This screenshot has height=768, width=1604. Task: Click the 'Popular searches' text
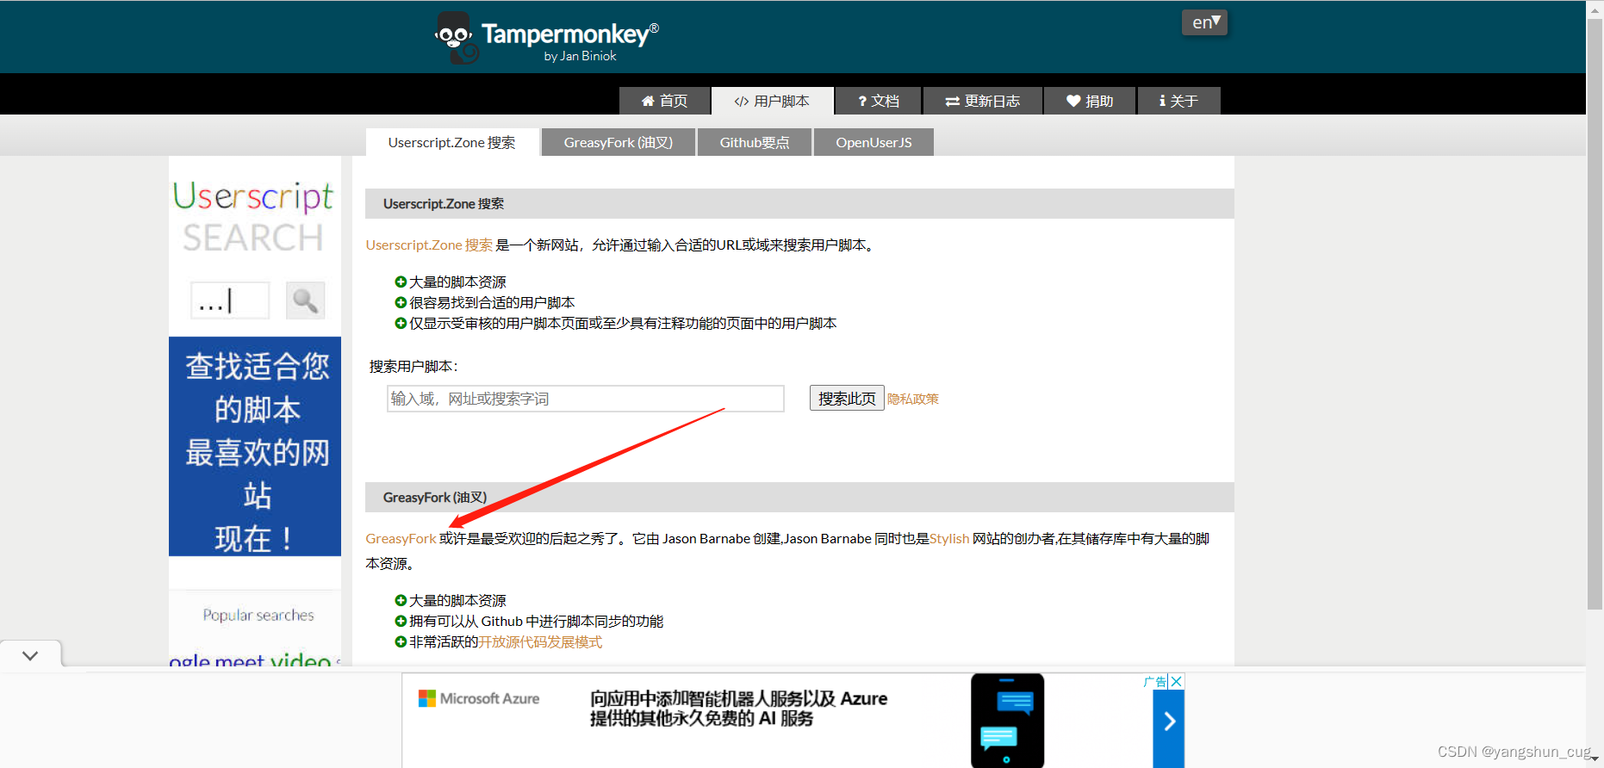258,615
